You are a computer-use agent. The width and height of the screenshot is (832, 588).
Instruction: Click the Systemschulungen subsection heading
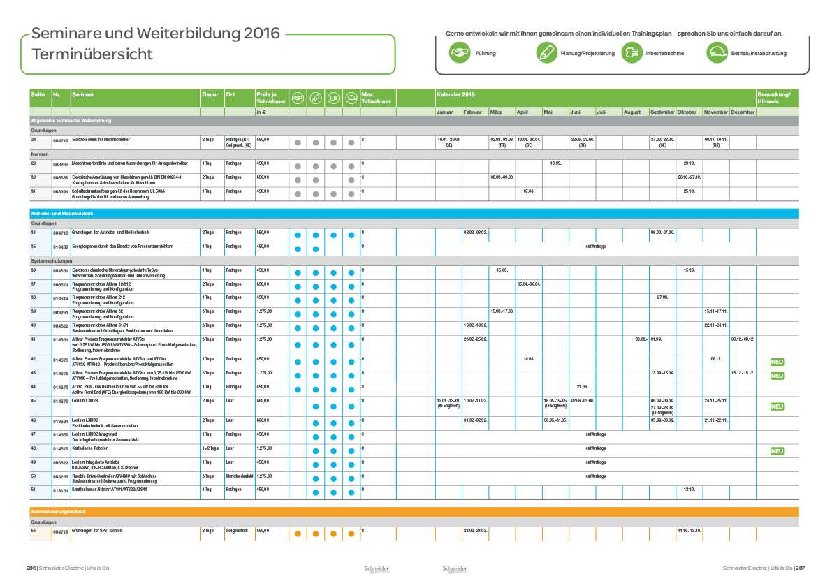click(52, 261)
